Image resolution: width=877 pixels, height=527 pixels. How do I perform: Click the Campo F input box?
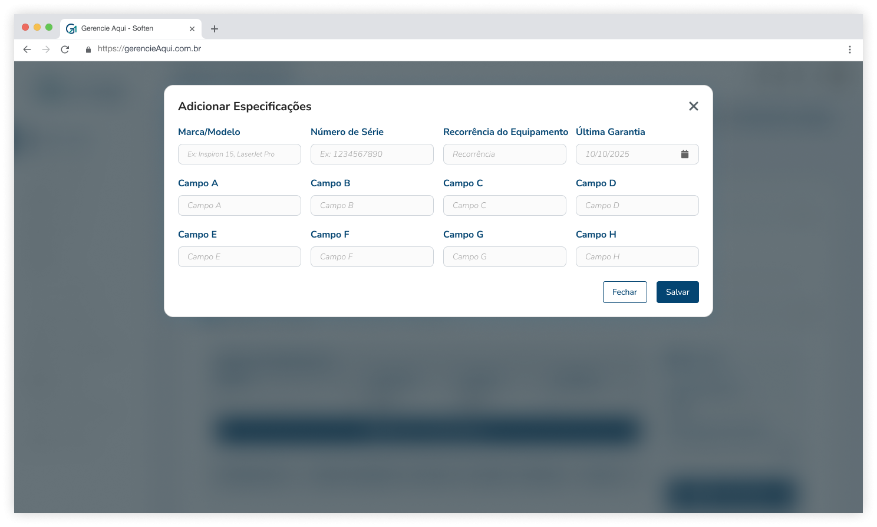point(372,257)
